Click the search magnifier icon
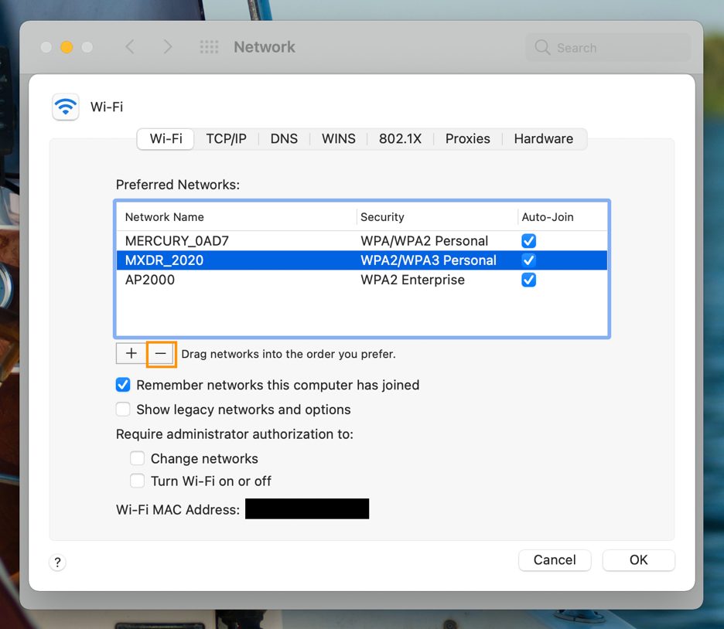This screenshot has width=724, height=629. pos(543,48)
